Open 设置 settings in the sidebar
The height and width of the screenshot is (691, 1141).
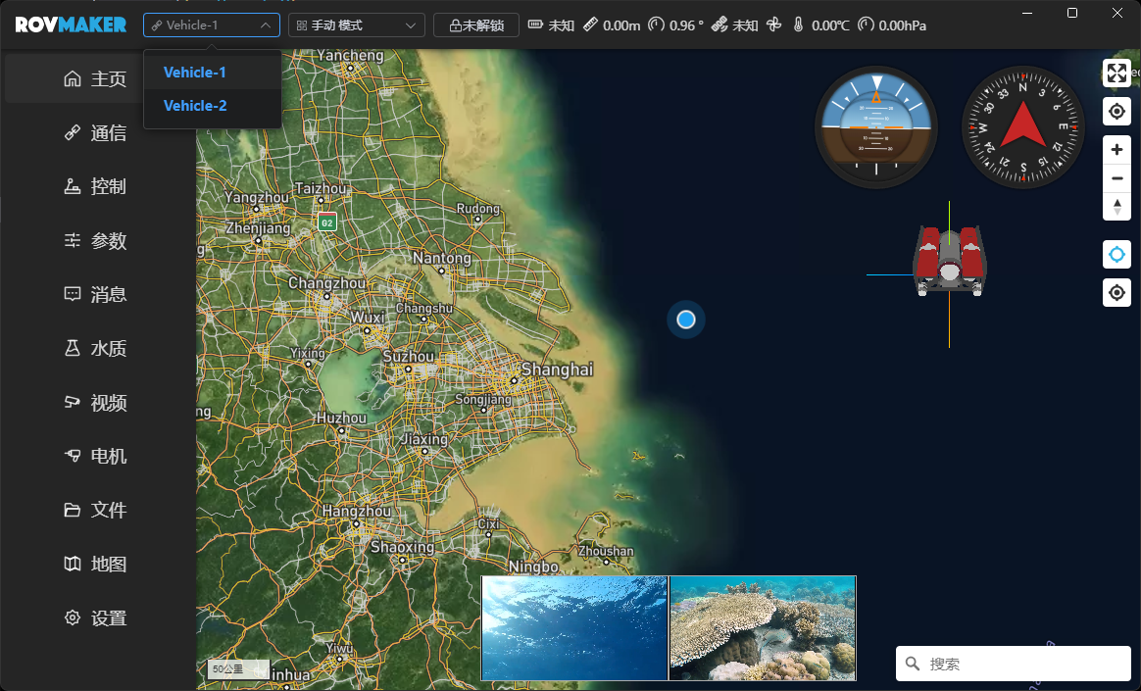[96, 618]
